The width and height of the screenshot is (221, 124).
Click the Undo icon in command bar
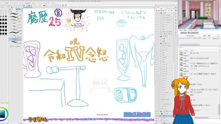[x=35, y=6]
